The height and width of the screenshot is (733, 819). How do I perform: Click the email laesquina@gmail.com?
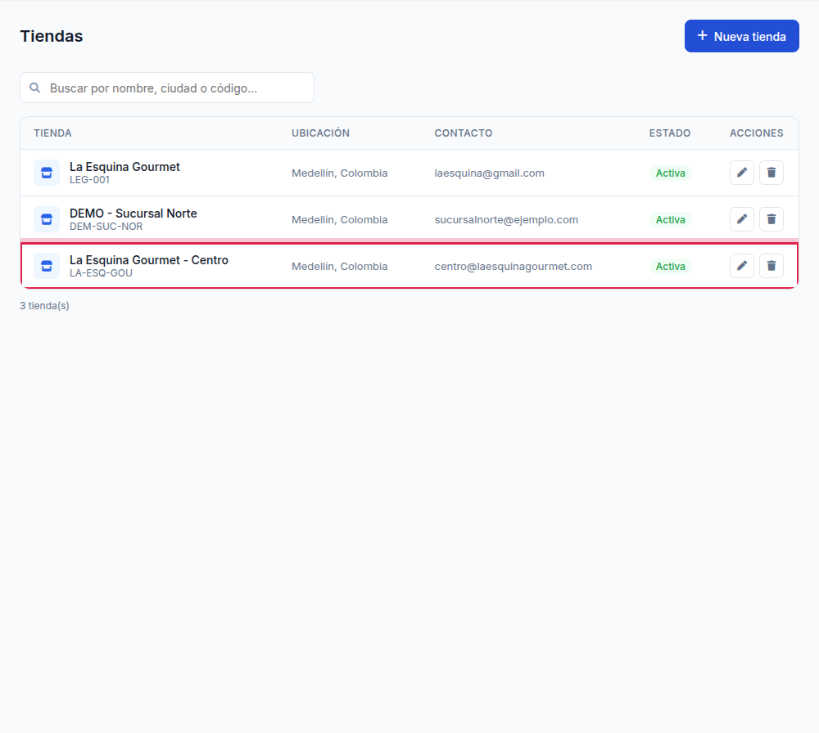click(490, 173)
